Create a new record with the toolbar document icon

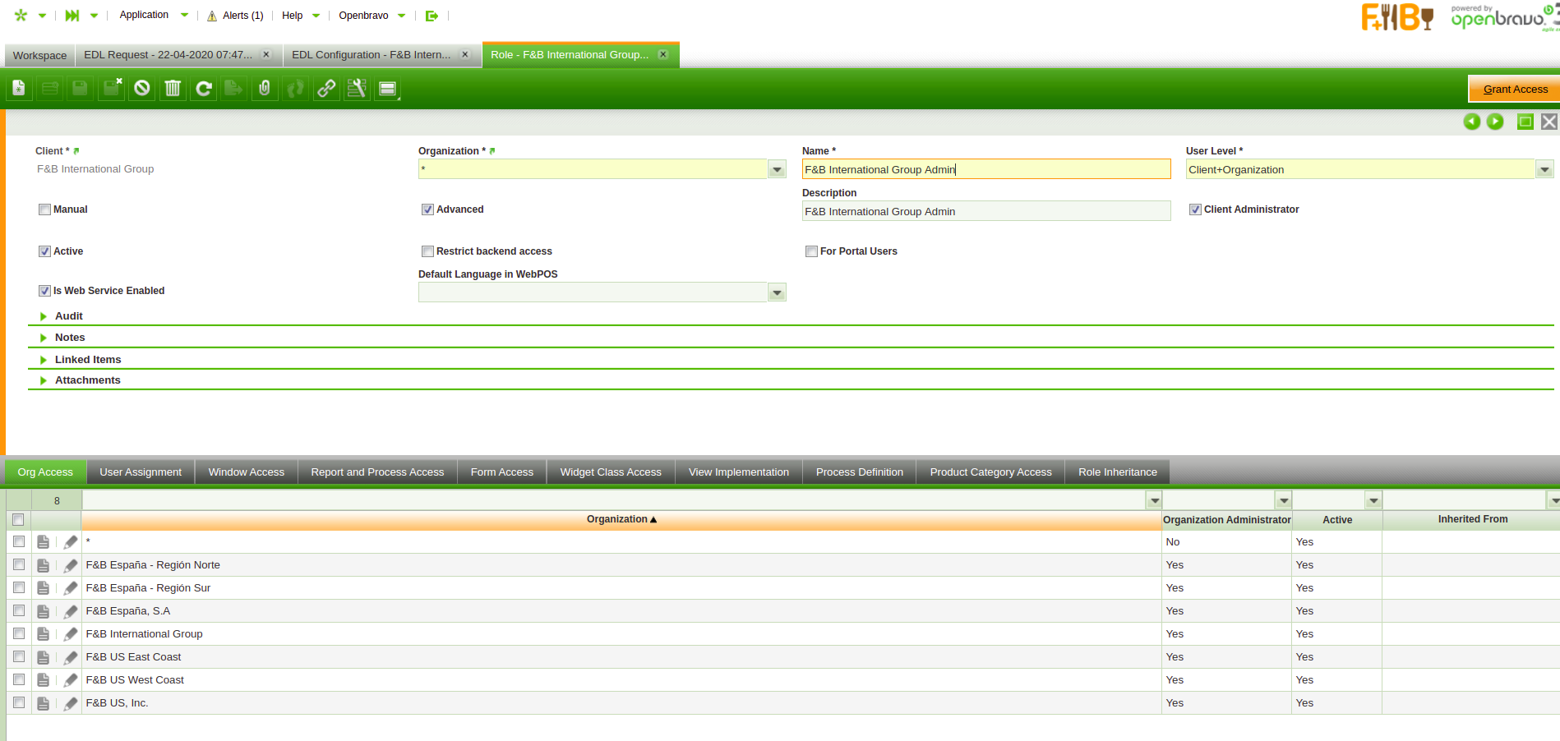point(19,88)
